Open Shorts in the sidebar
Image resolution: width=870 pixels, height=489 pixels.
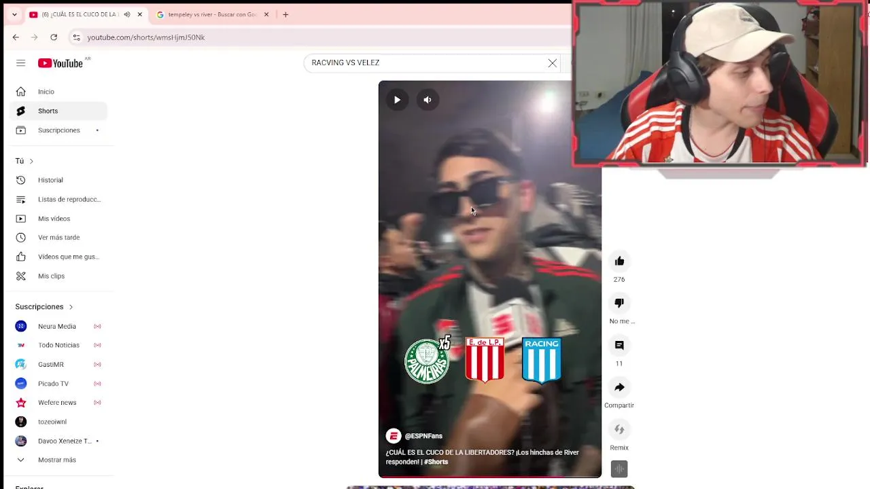point(59,111)
